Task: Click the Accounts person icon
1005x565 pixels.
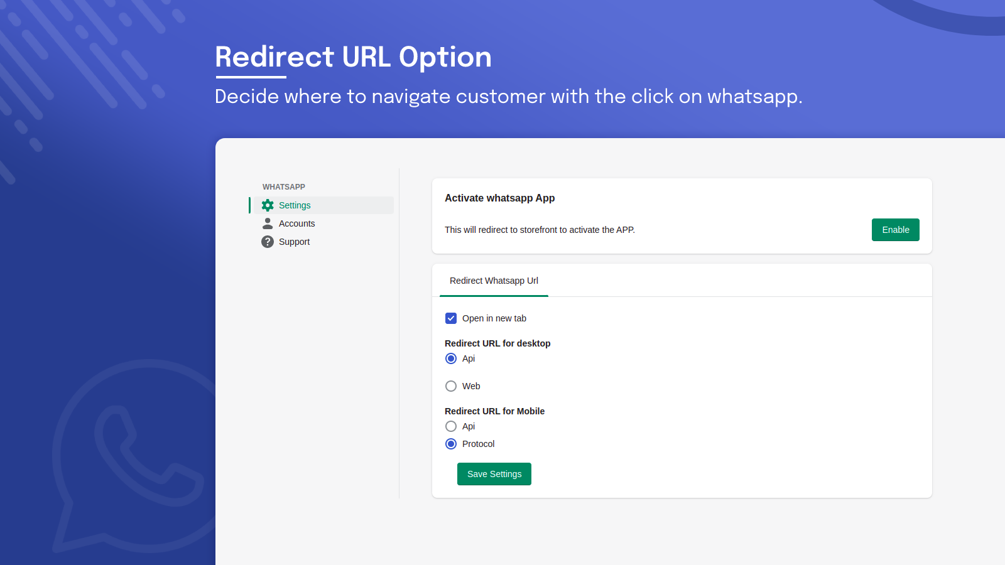Action: click(268, 223)
